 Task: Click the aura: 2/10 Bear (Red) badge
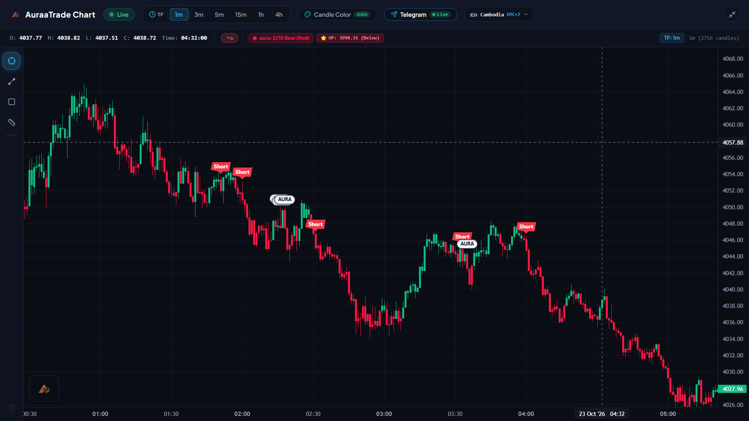281,38
